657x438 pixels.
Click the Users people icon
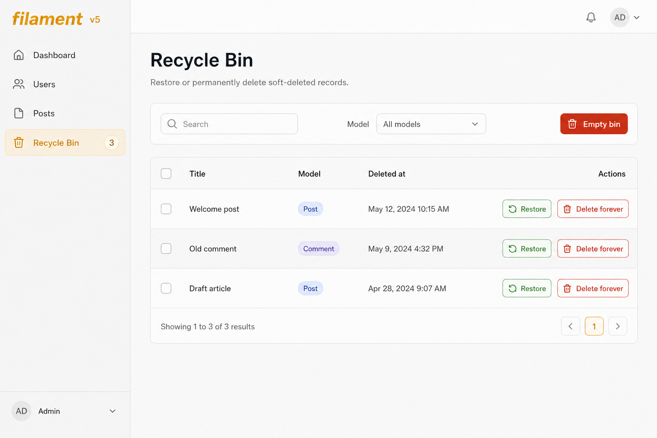point(19,84)
